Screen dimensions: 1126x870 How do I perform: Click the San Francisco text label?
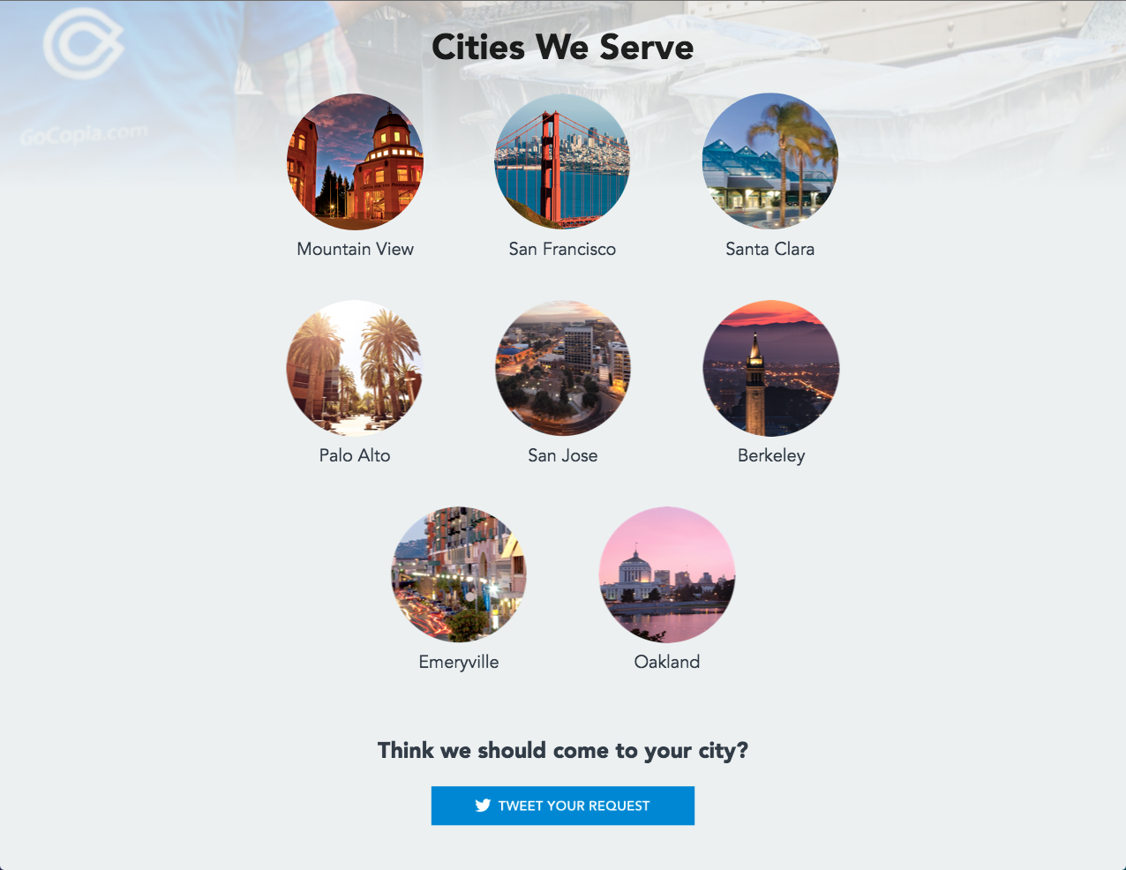tap(562, 249)
